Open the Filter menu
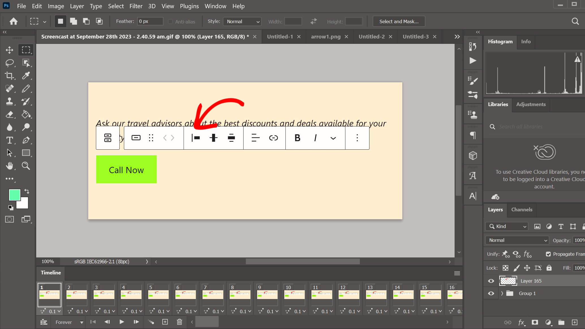Viewport: 585px width, 329px height. [x=136, y=6]
